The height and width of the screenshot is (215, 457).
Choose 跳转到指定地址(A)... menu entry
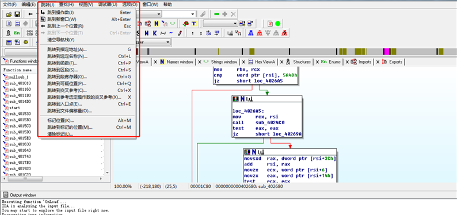(x=87, y=49)
